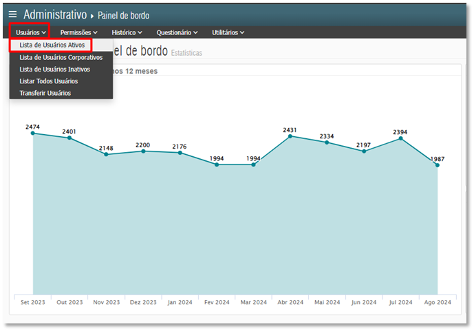Open the hamburger menu icon
Screen dimensions: 474x331
[12, 14]
